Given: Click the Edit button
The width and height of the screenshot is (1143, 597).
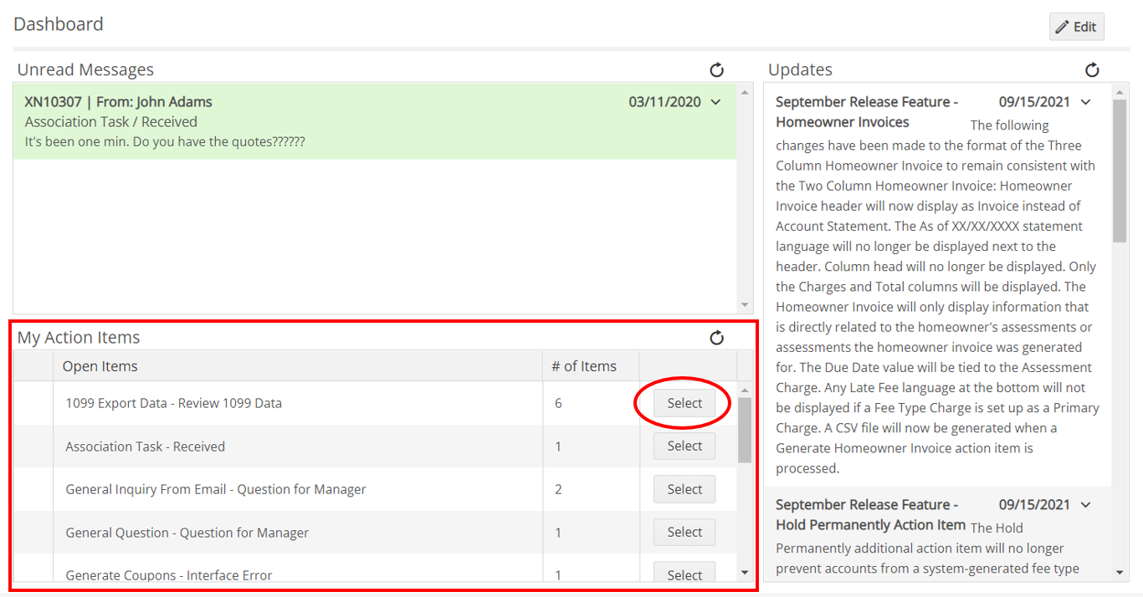Looking at the screenshot, I should pos(1076,26).
